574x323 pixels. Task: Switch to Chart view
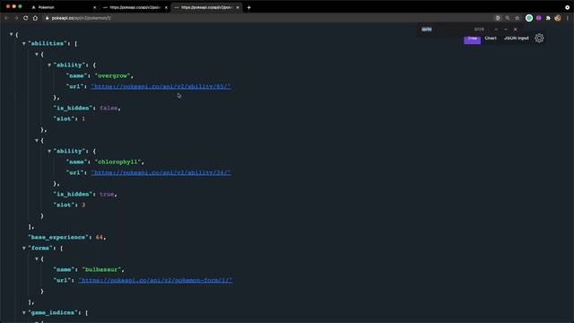491,38
